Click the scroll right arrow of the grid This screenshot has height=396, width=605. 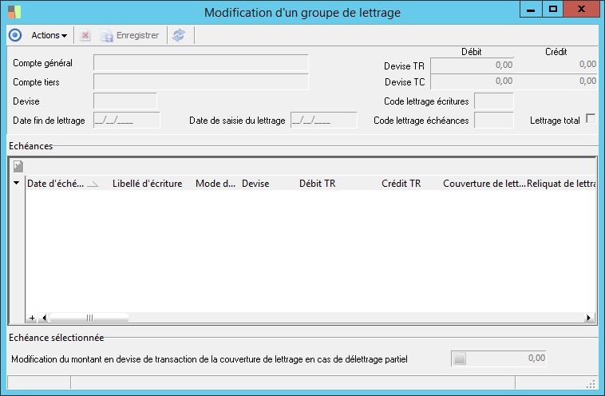pos(590,317)
